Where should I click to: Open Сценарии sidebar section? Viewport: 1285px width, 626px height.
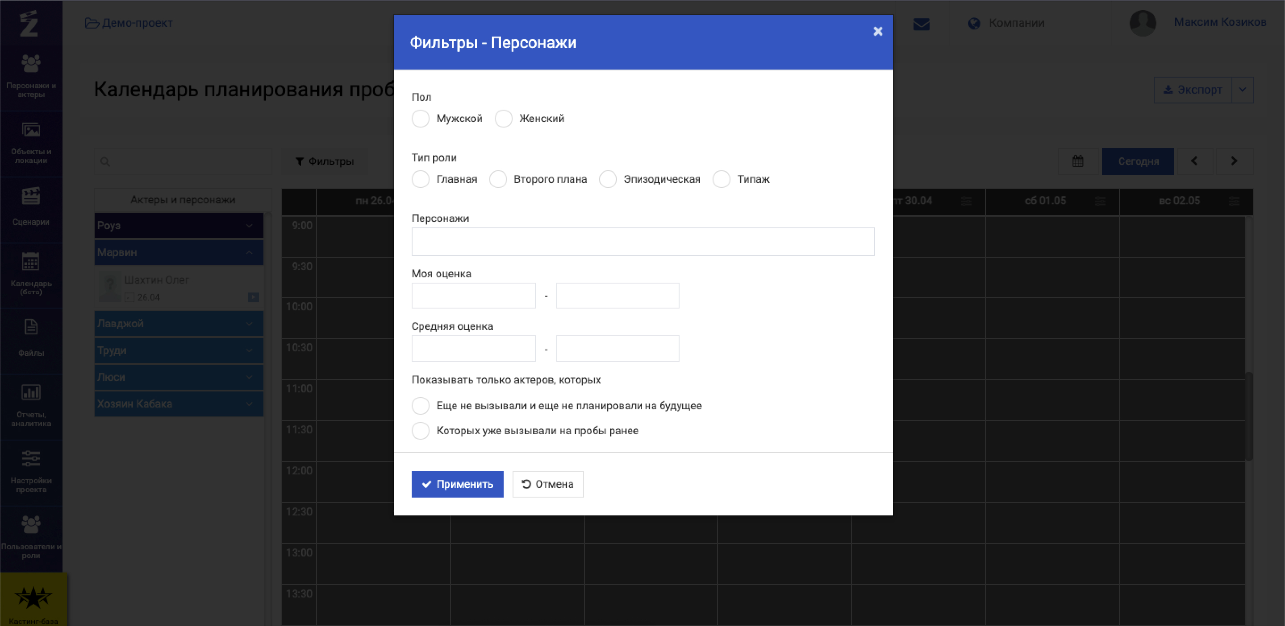(x=31, y=209)
